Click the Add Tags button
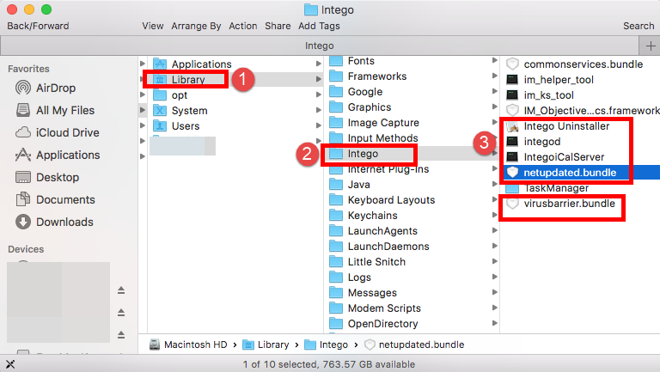This screenshot has height=372, width=660. tap(319, 26)
